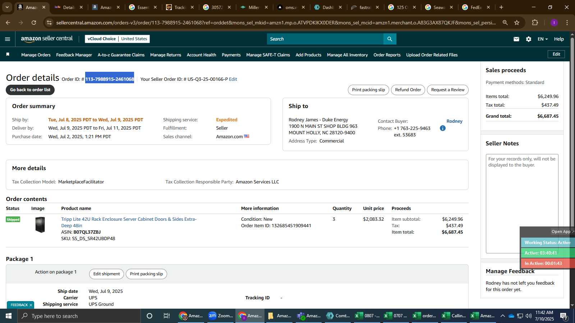
Task: Go back to order list
Action: (30, 90)
